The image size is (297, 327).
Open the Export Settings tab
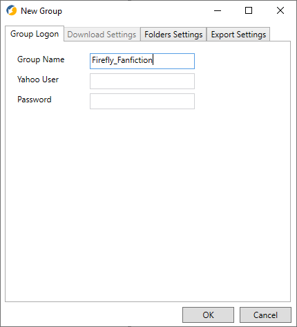tap(238, 35)
